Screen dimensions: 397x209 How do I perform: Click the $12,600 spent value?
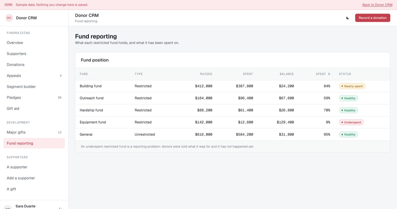tap(246, 122)
